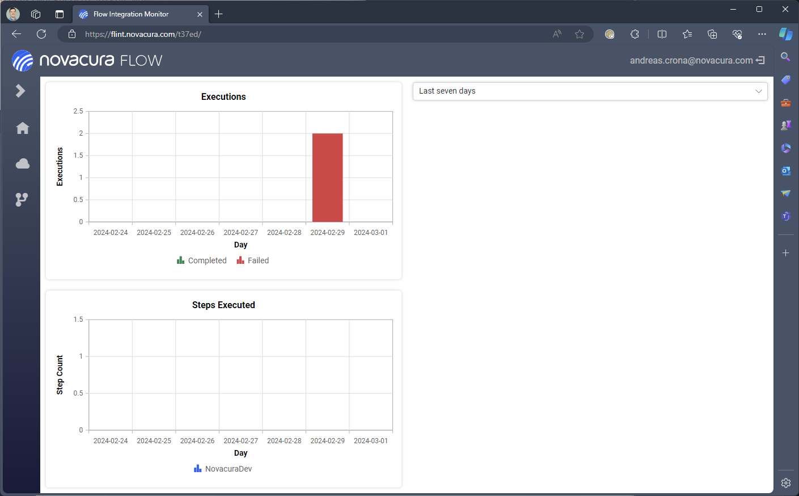Expand the left sidebar chevron
The width and height of the screenshot is (799, 496).
click(x=20, y=91)
